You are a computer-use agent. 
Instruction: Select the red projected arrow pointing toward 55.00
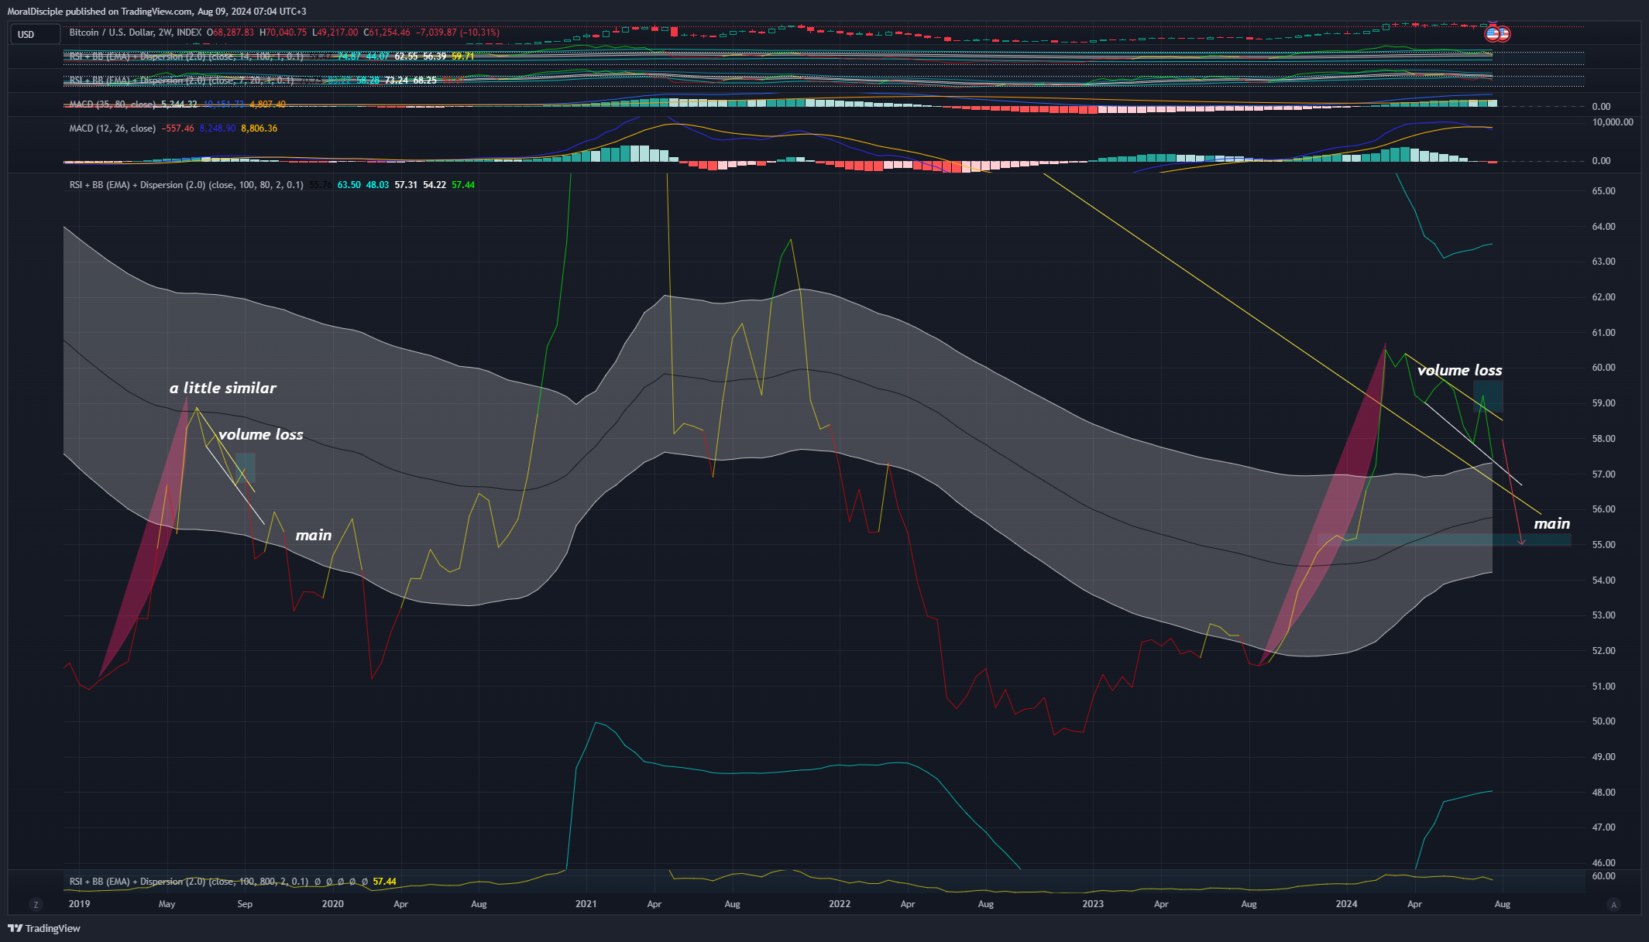1513,492
